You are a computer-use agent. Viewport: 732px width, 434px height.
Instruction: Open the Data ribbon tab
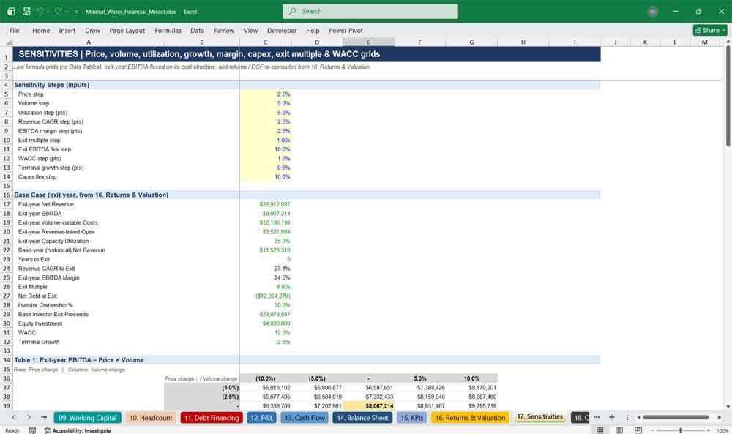pyautogui.click(x=197, y=30)
